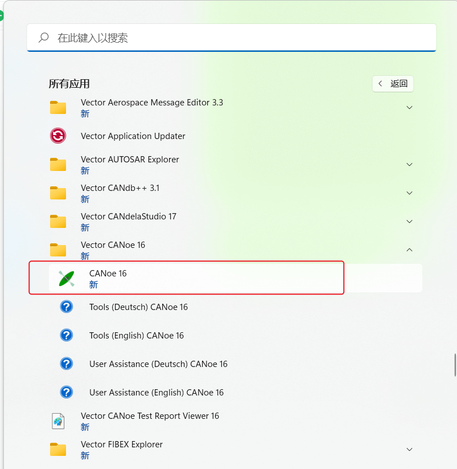Expand the Vector FIBEX Explorer chevron
Screen dimensions: 457x469
(410, 449)
